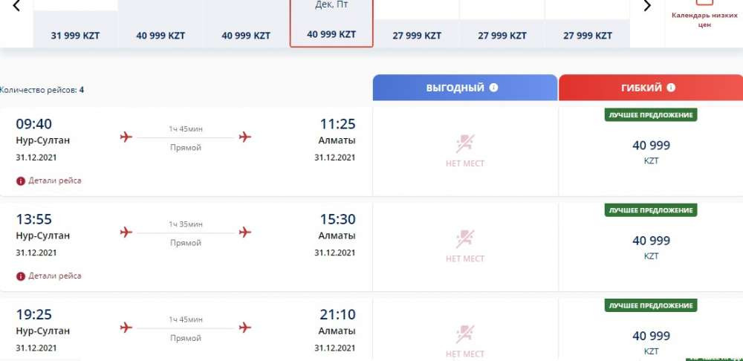Click info icon next to ВЫГОДНЫЙ
The height and width of the screenshot is (361, 743).
(x=494, y=88)
